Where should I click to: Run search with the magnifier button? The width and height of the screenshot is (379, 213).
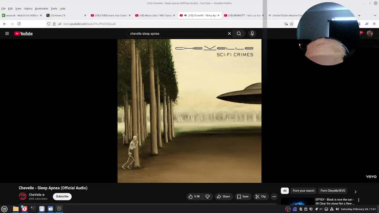[x=239, y=34]
